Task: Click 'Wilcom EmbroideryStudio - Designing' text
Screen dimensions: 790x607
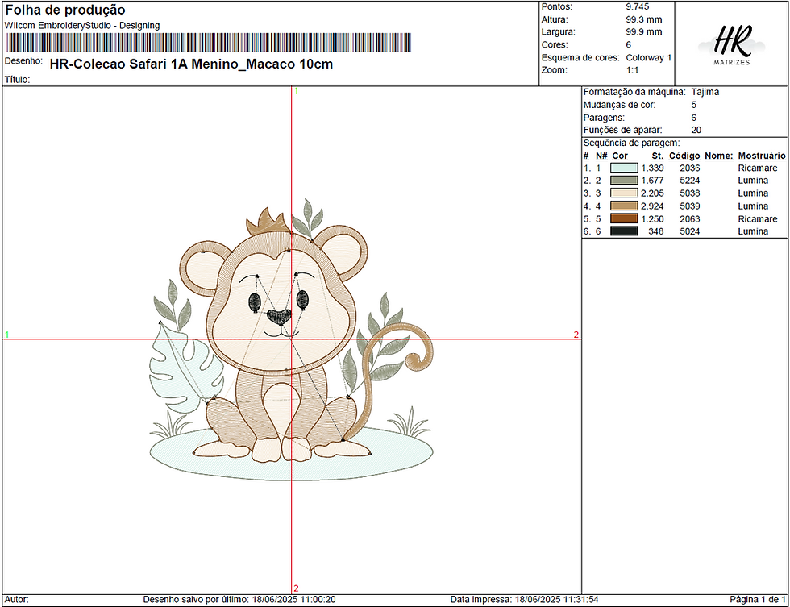Action: tap(82, 25)
